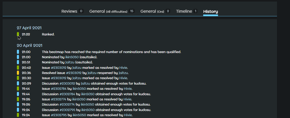Open issue #2303012 in the 20:36 reopened row
Image resolution: width=290 pixels, height=118 pixels.
[74, 73]
